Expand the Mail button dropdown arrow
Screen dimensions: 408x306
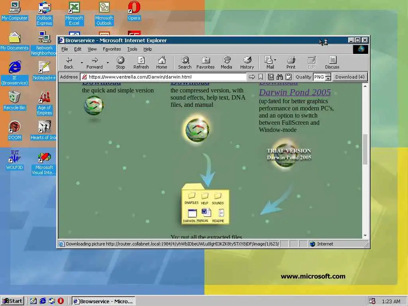coord(275,60)
